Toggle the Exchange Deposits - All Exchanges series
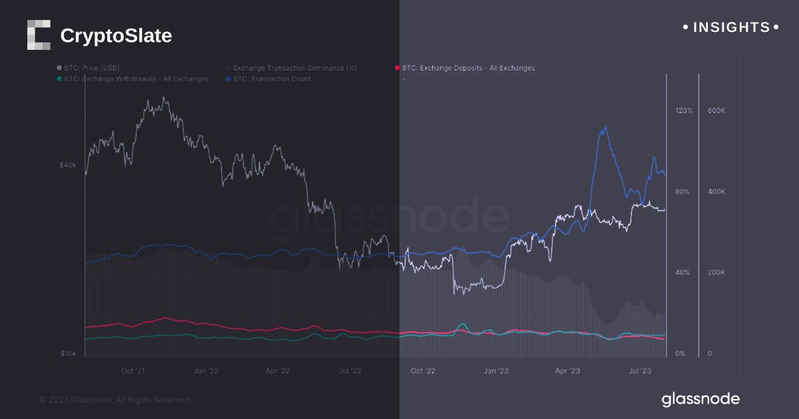This screenshot has width=799, height=419. click(x=468, y=68)
